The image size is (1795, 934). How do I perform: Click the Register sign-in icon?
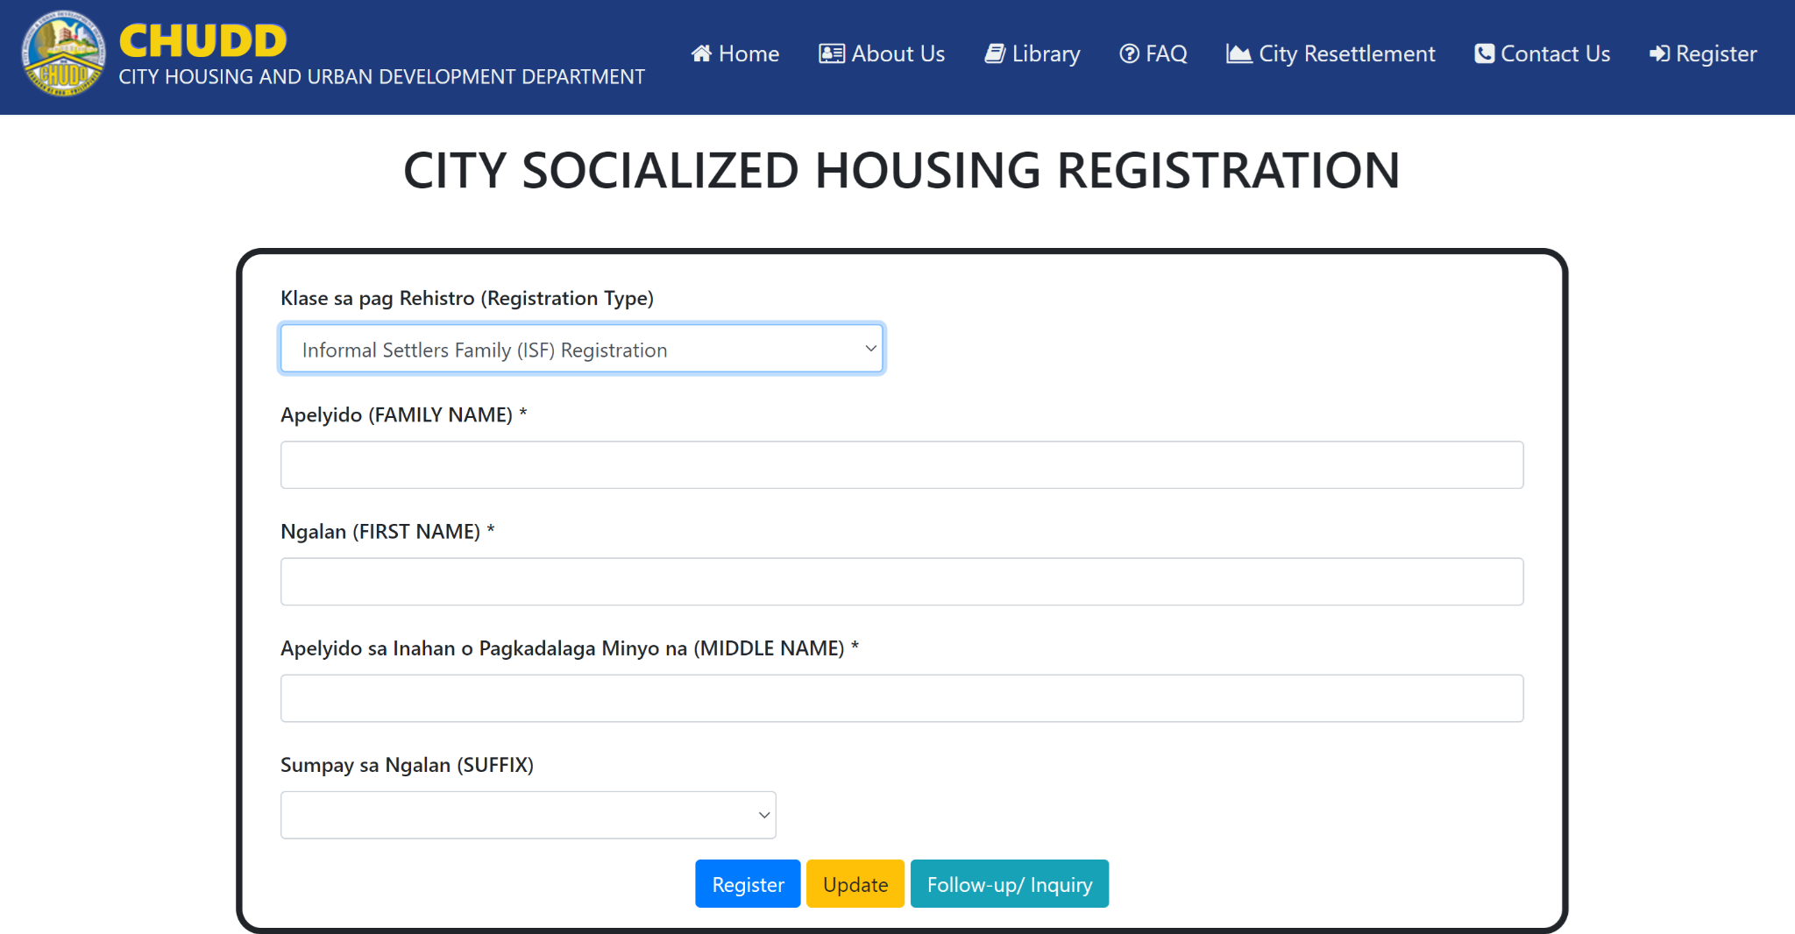1661,53
